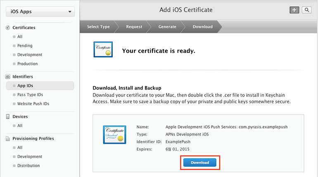This screenshot has width=318, height=177.
Task: Click the magnifier search icon
Action: (x=306, y=10)
